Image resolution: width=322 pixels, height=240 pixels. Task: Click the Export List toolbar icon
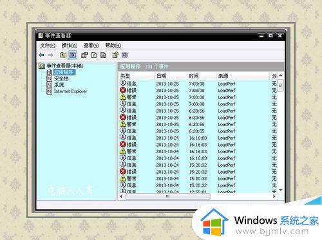[x=103, y=55]
